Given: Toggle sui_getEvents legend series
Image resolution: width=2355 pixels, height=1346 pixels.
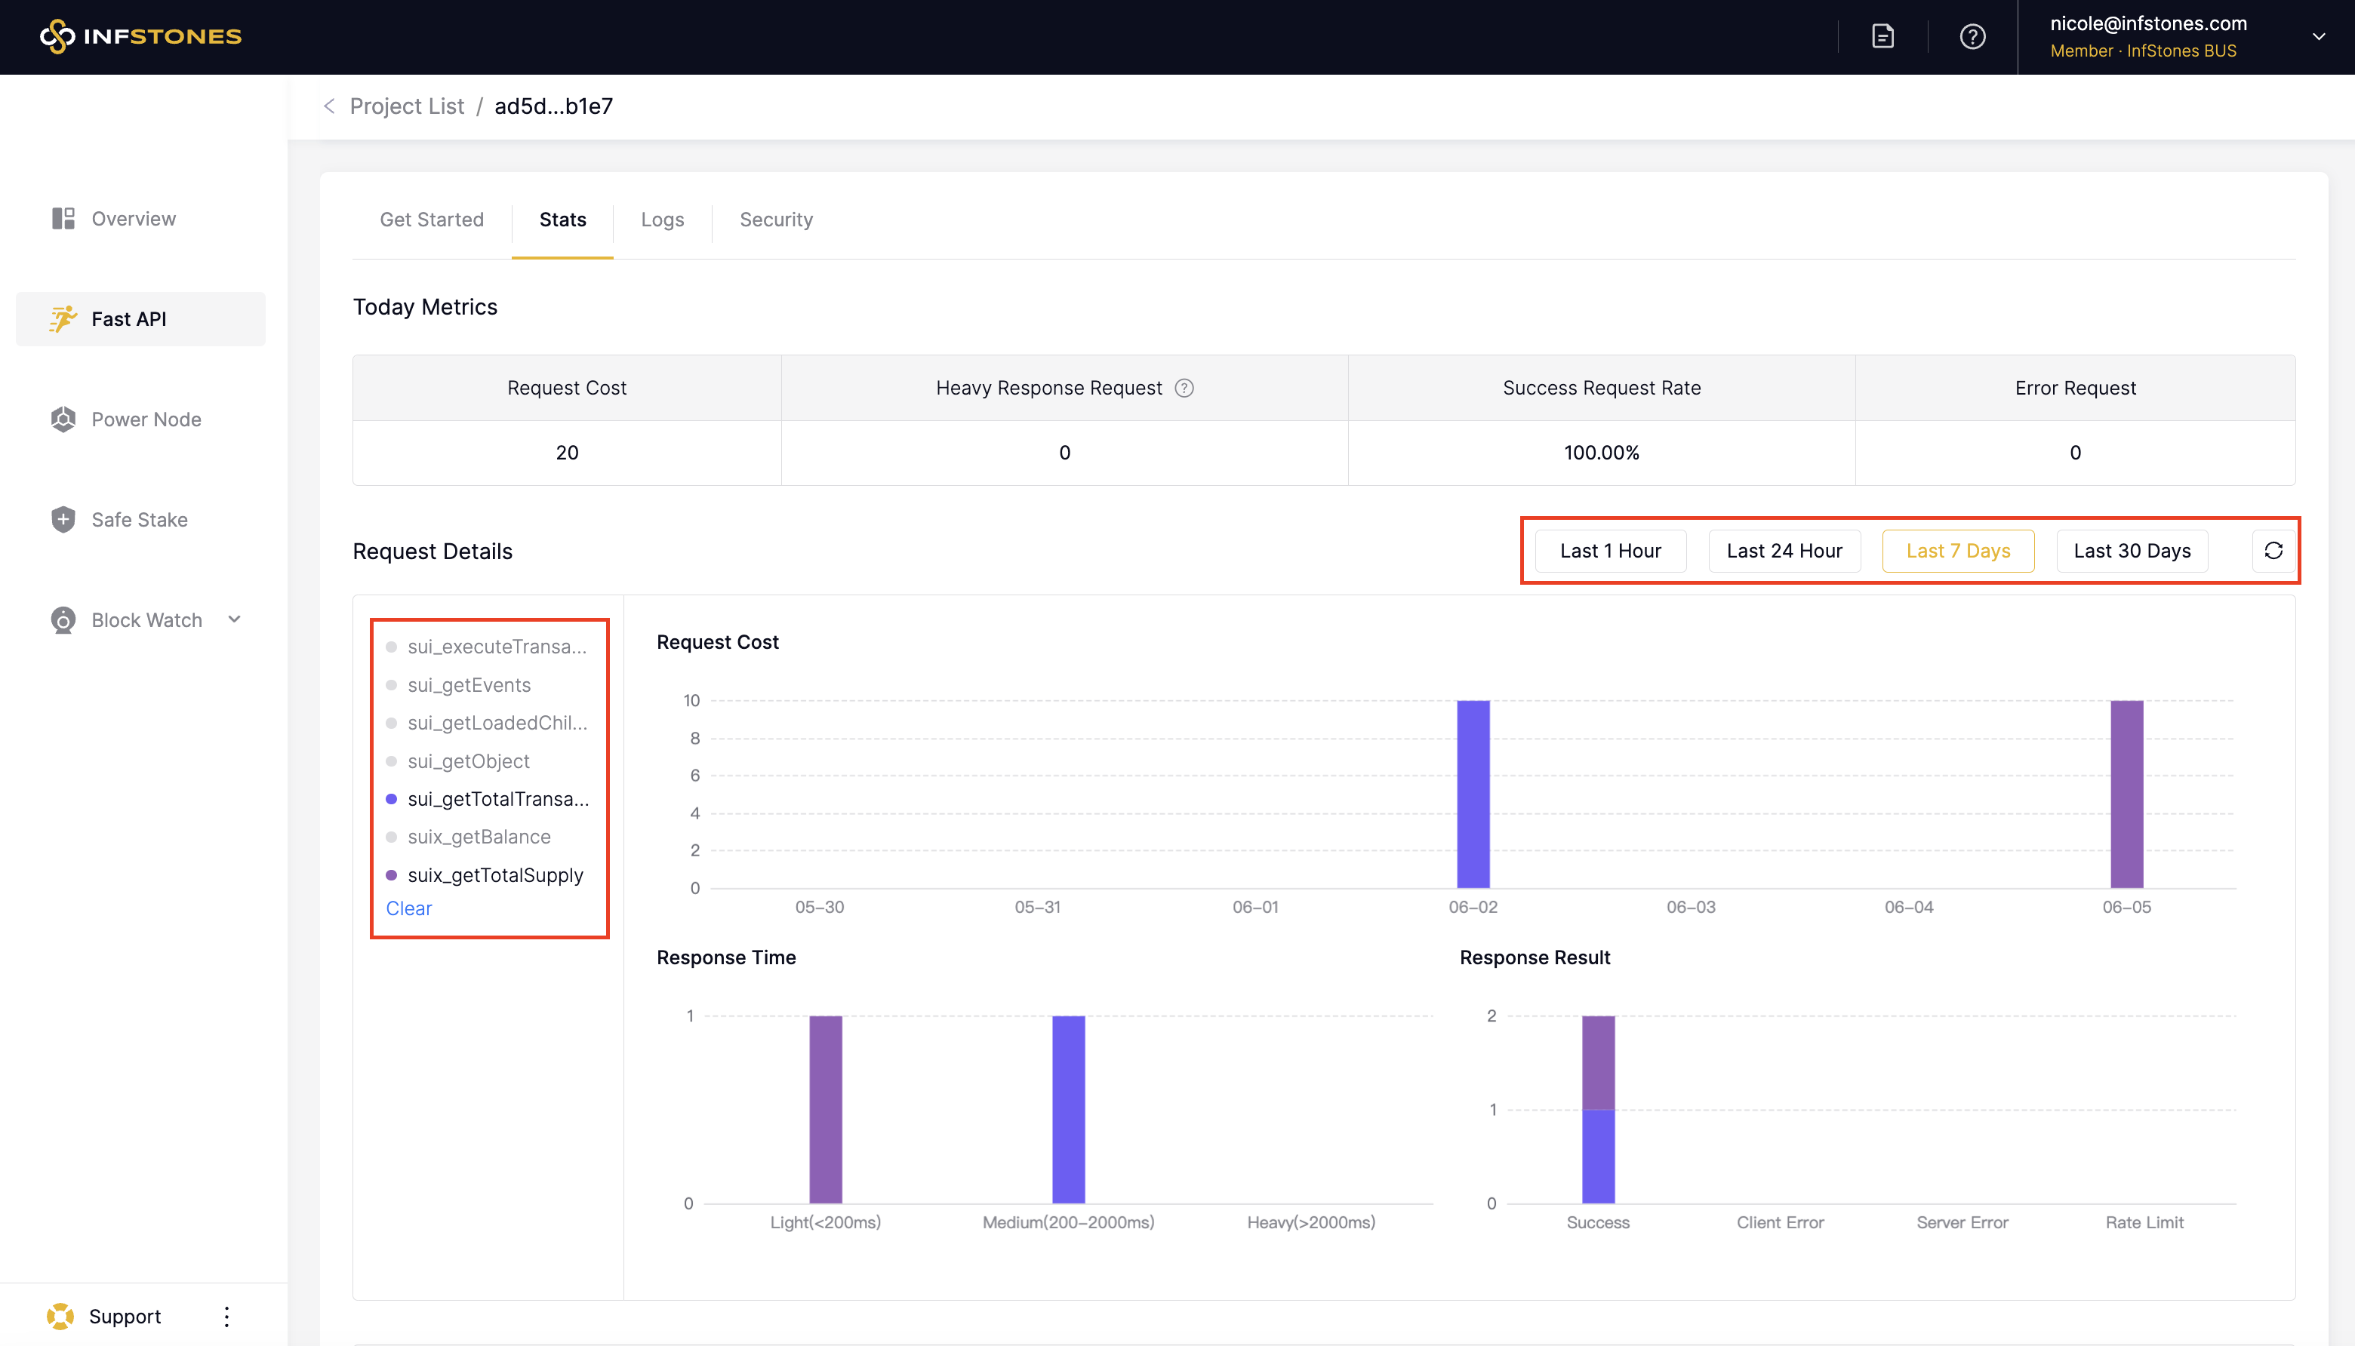Looking at the screenshot, I should pyautogui.click(x=468, y=685).
